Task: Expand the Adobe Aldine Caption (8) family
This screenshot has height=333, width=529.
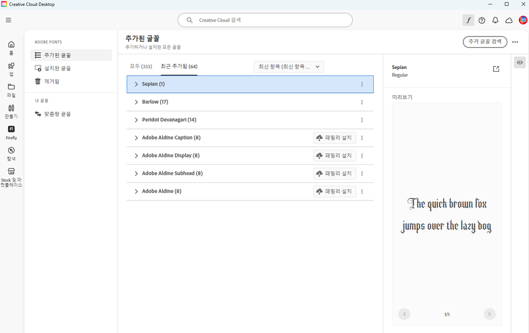Action: pos(136,138)
